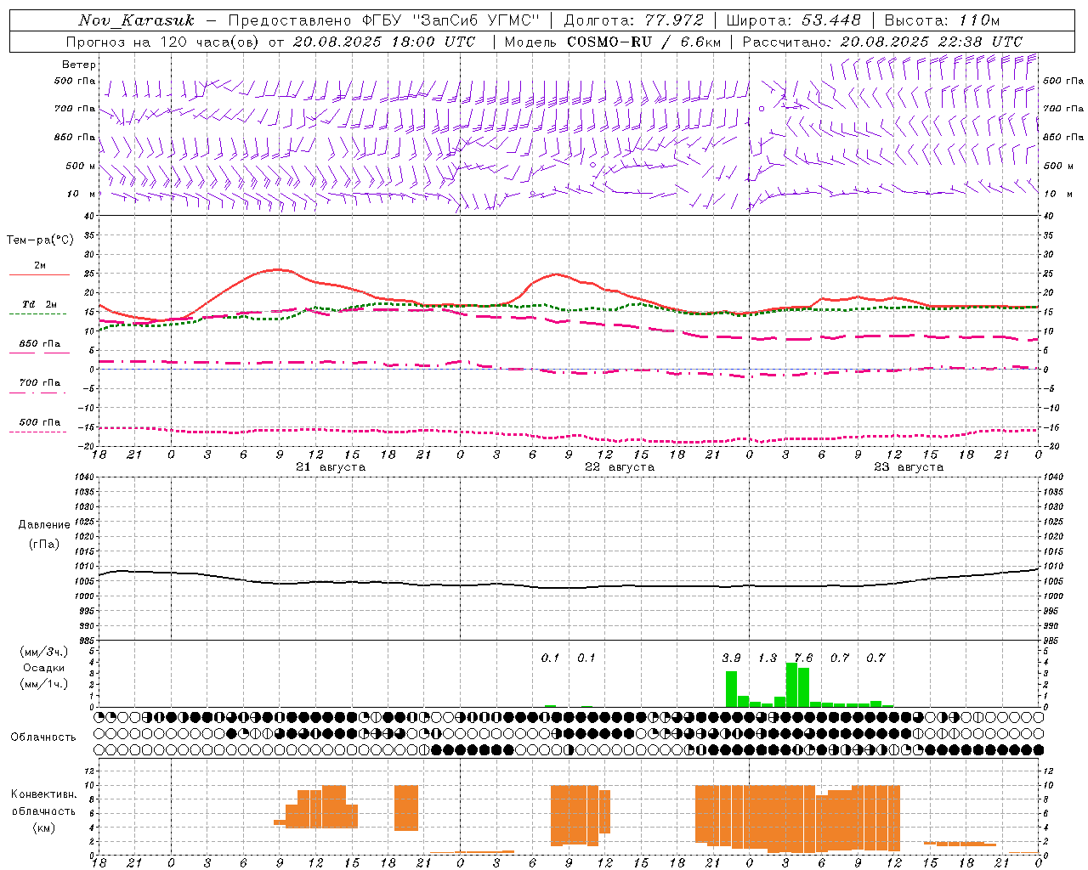
Task: Click the Ветер panel label
Action: pyautogui.click(x=79, y=65)
